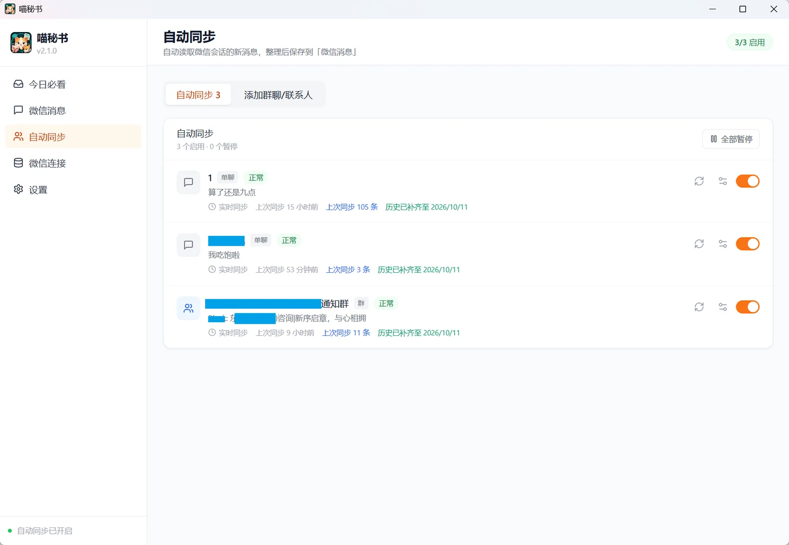The image size is (789, 545).
Task: Click chat bubble icon of 算了还是九点 row
Action: 188,182
